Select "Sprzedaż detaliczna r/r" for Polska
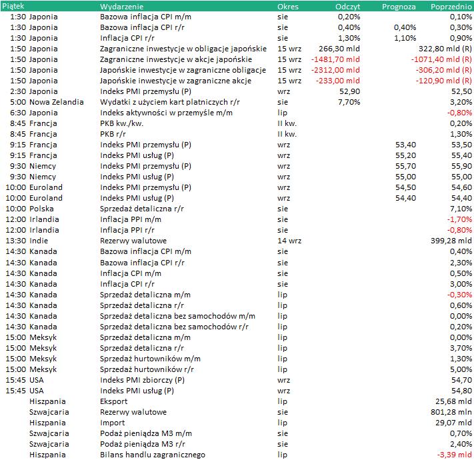 (x=142, y=209)
